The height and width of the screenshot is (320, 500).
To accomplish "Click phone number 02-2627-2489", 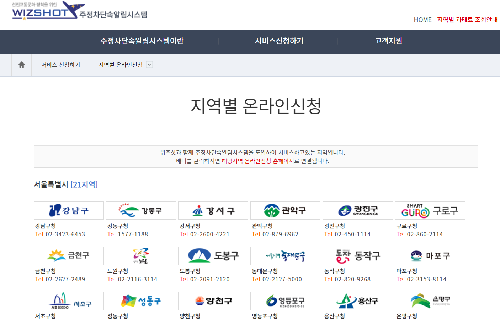I will coord(65,279).
